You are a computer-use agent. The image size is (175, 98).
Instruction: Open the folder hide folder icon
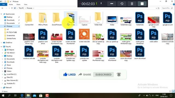pyautogui.click(x=98, y=18)
